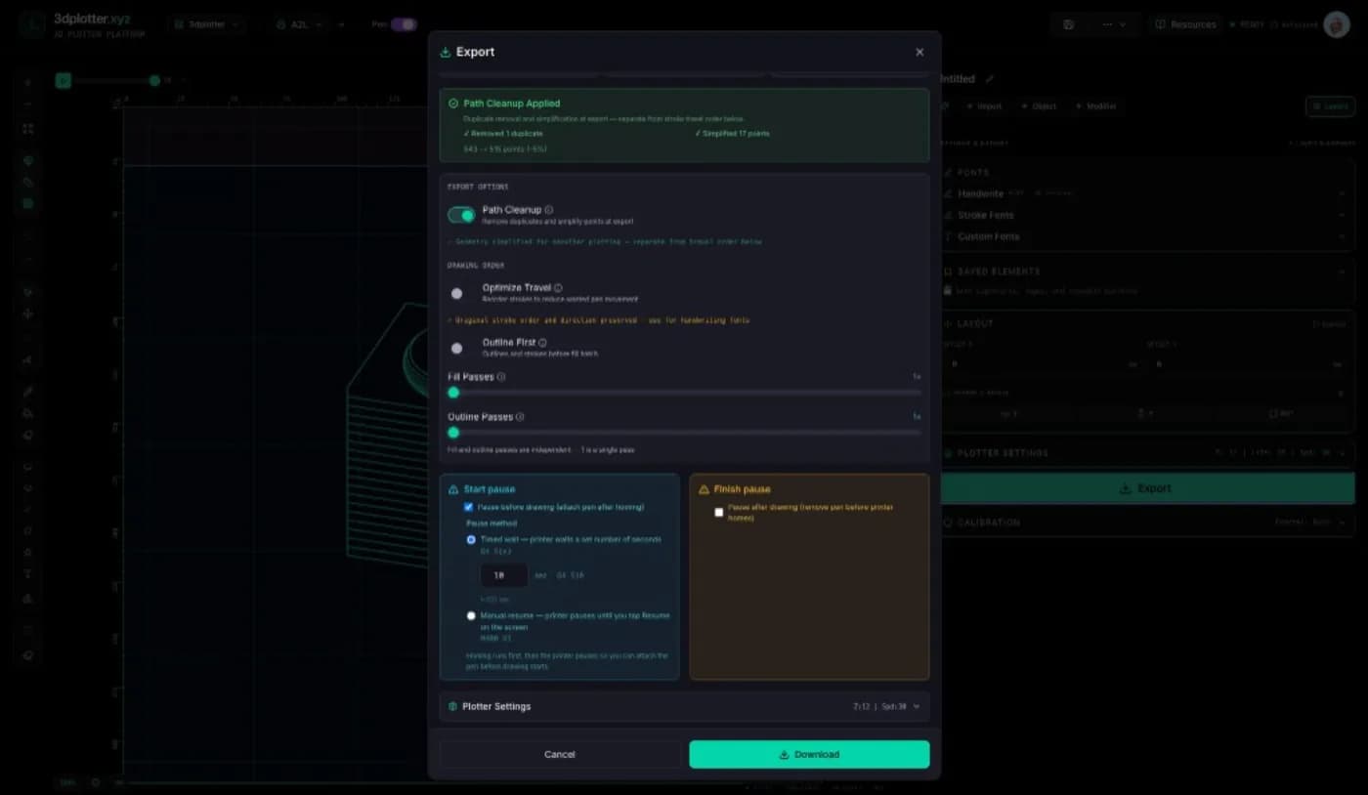This screenshot has width=1368, height=795.
Task: Toggle the Path Cleanup switch
Action: pyautogui.click(x=461, y=215)
